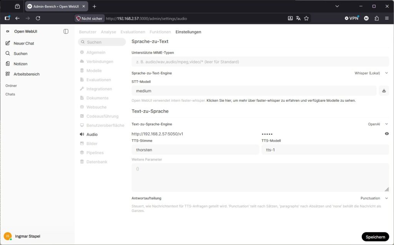Click the browser profile M avatar
The height and width of the screenshot is (245, 394).
tap(366, 18)
